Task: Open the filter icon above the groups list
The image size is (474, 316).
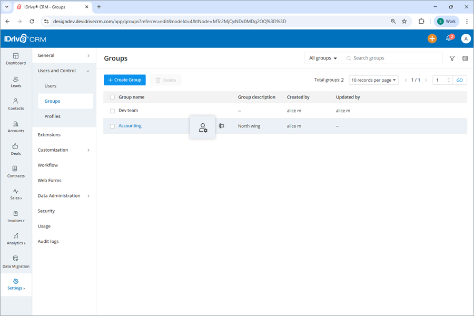Action: (452, 58)
